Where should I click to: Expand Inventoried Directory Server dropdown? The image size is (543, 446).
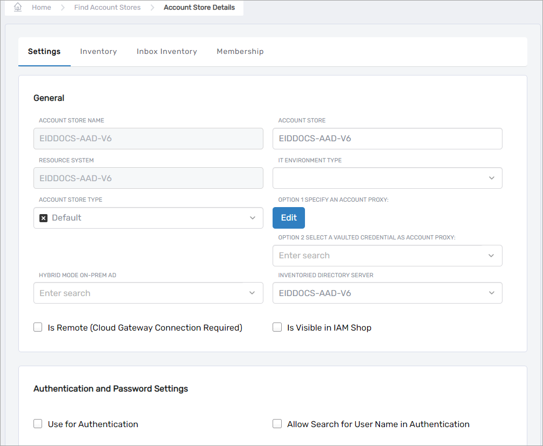point(491,293)
